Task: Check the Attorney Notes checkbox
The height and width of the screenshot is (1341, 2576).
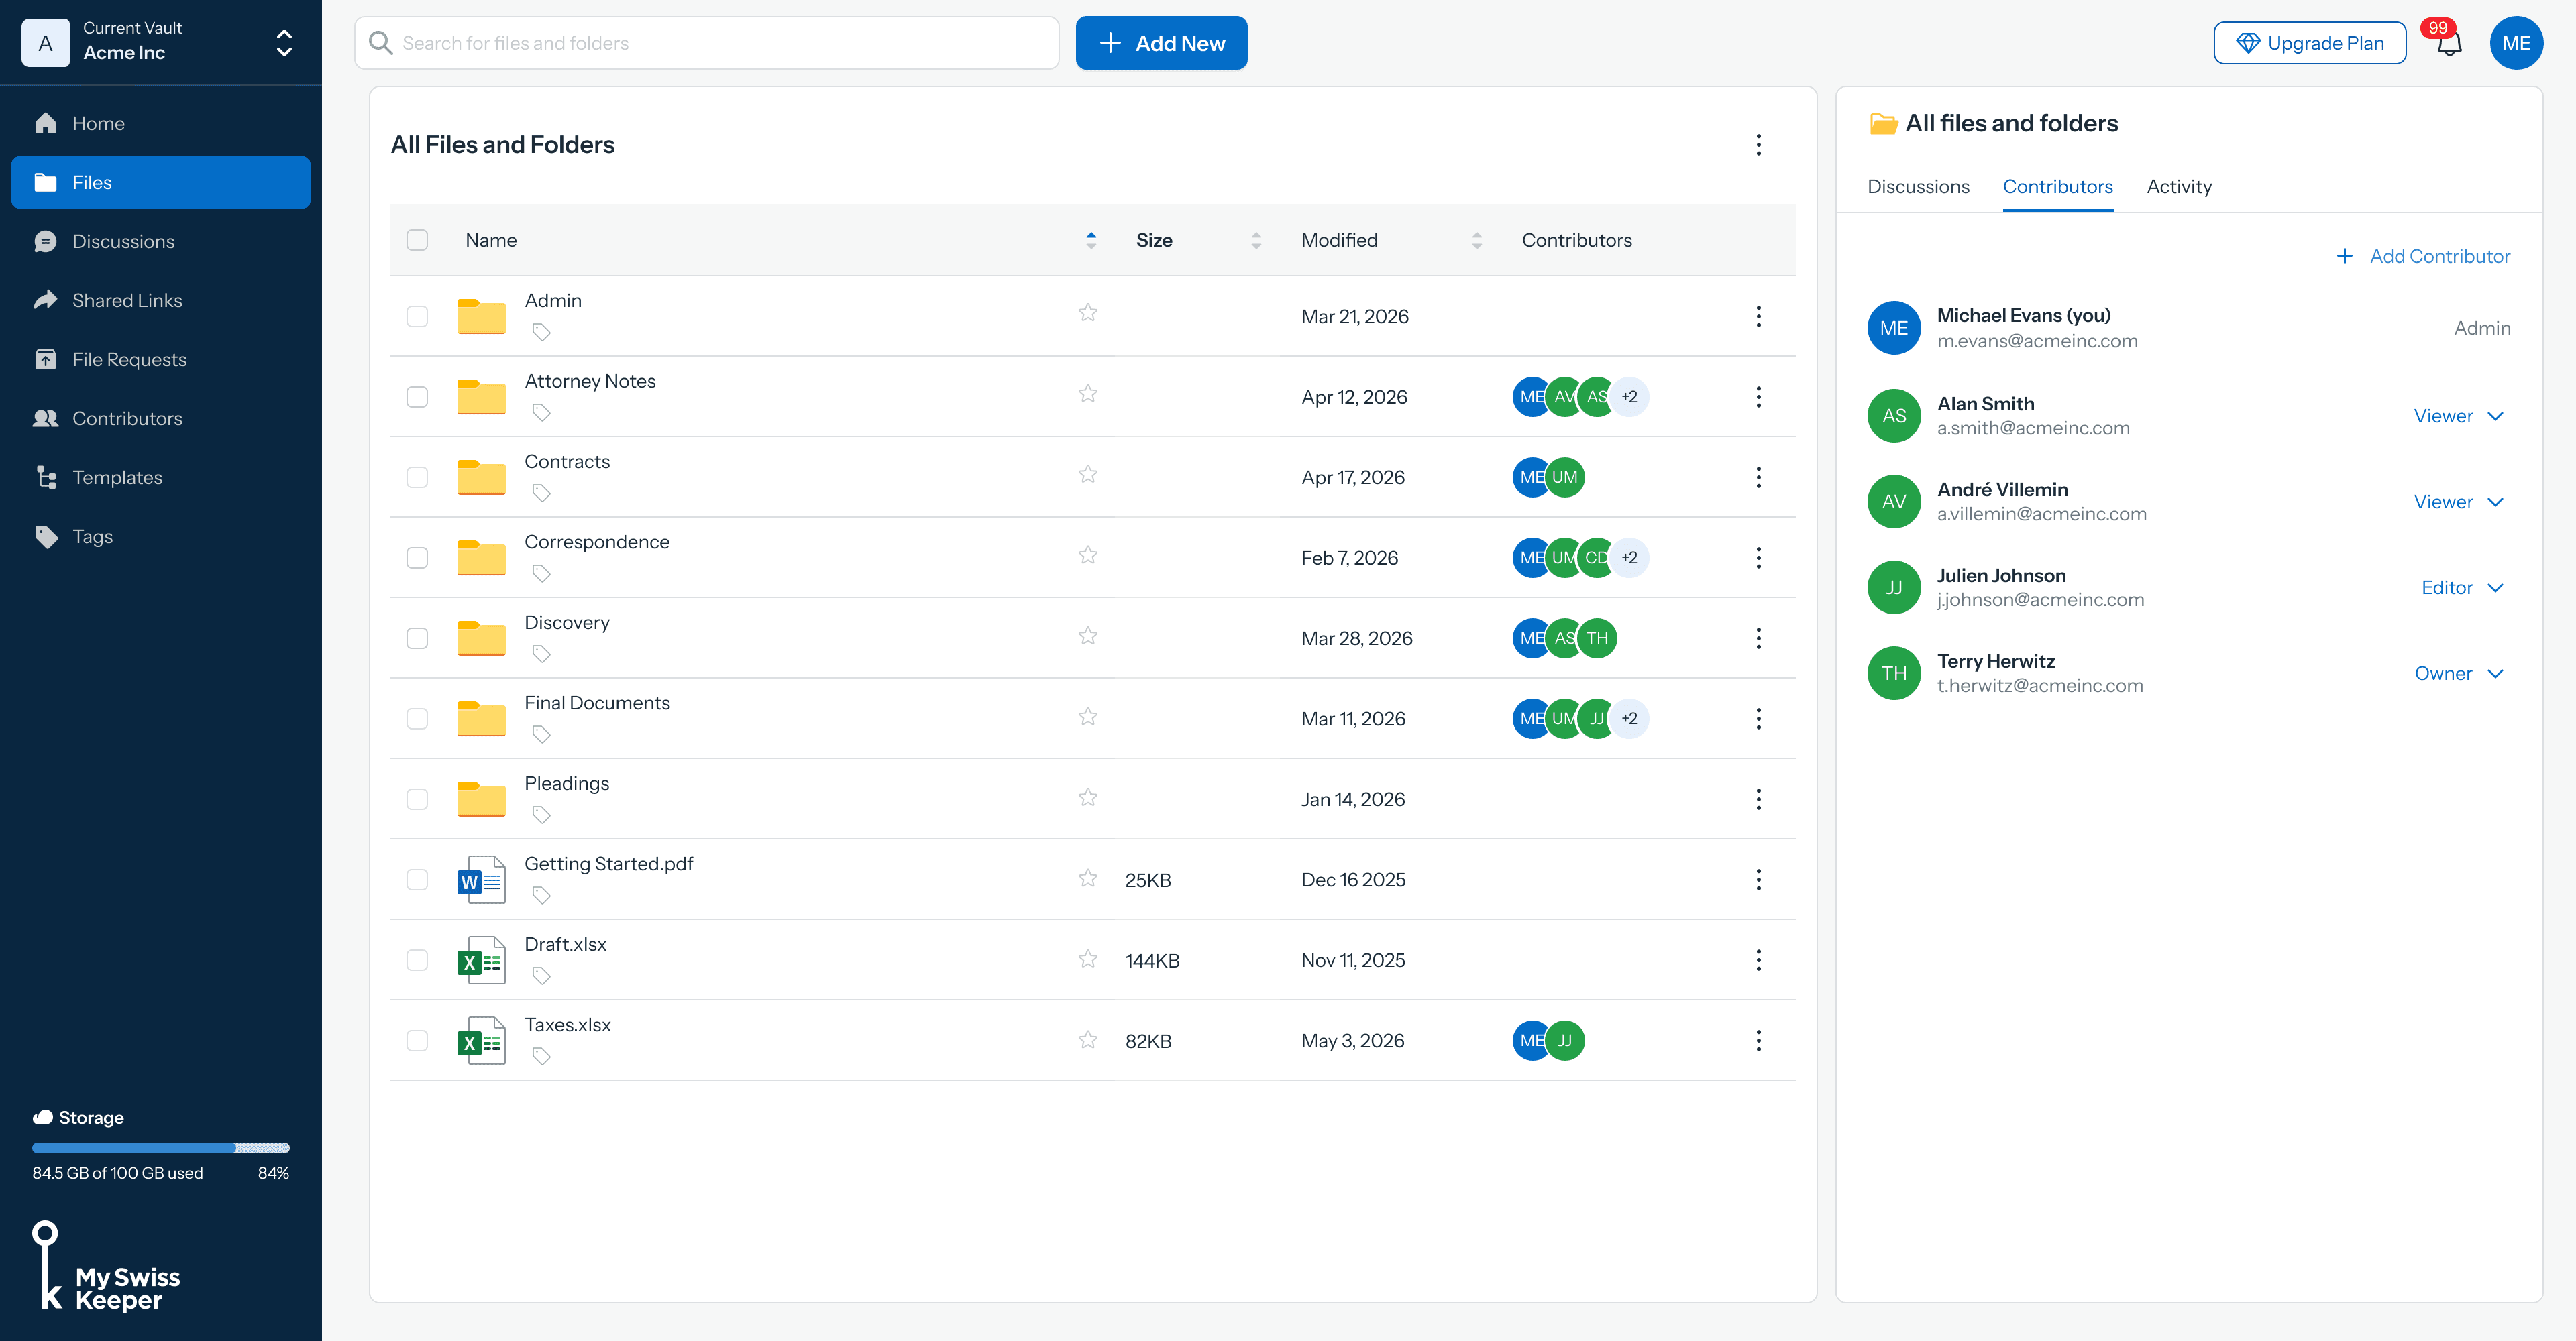Action: (x=417, y=397)
